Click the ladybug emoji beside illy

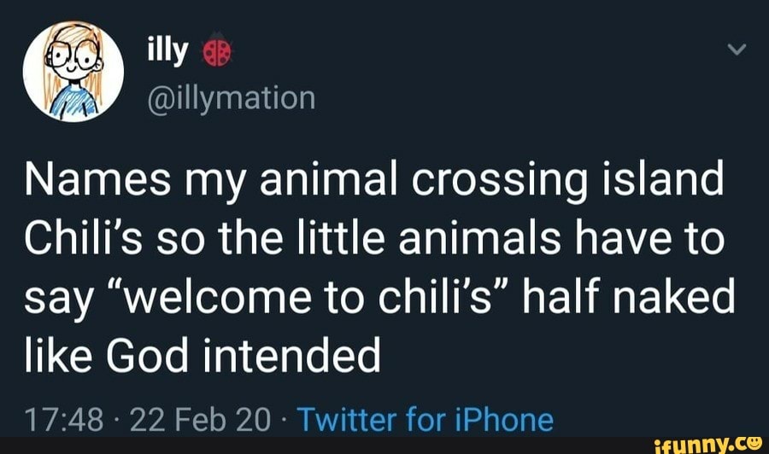(217, 50)
